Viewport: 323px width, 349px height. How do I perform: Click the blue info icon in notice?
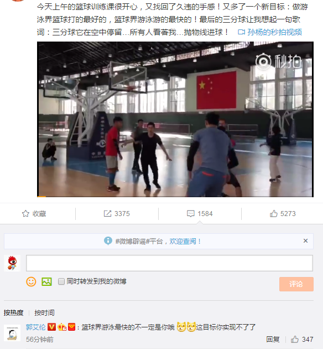[x=108, y=241]
